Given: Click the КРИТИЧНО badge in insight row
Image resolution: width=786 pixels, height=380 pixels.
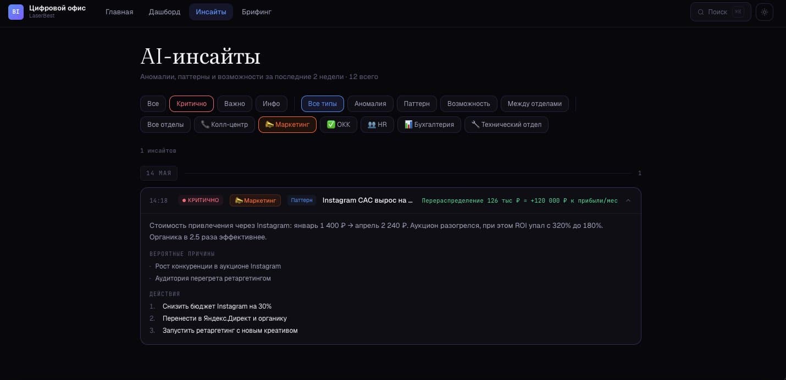Looking at the screenshot, I should tap(200, 200).
